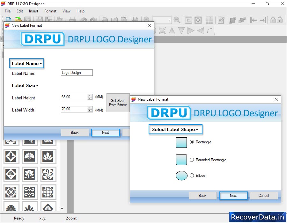Click the align-right arrow icon

[263, 20]
